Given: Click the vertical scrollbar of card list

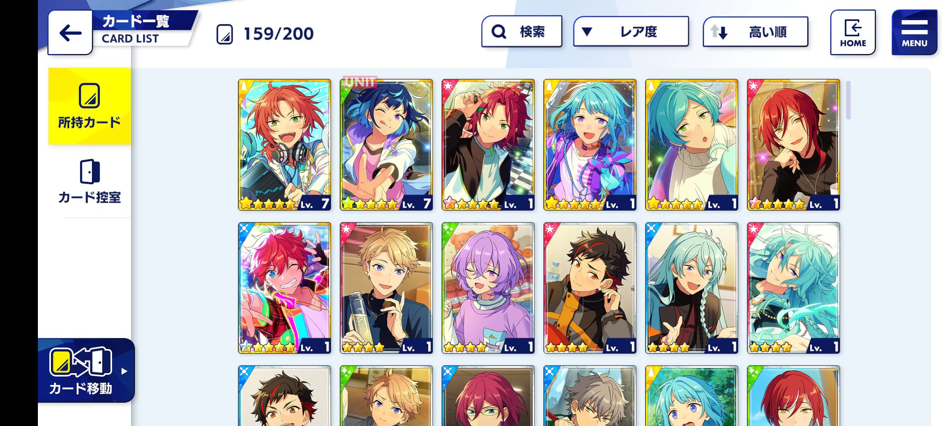Looking at the screenshot, I should (848, 100).
